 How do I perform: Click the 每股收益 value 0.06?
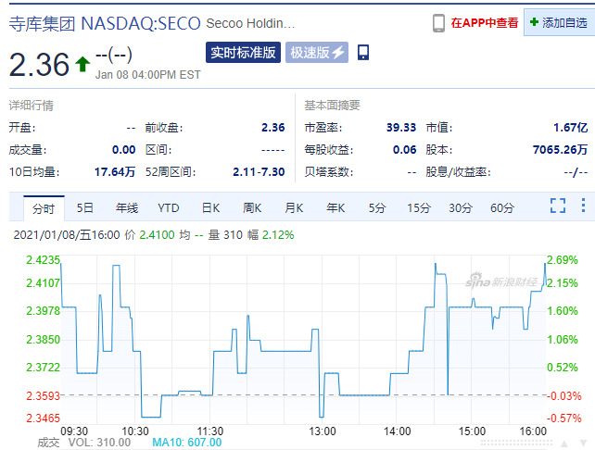click(404, 150)
